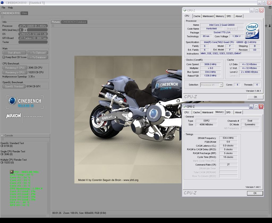Click the Cinebench sphere icon in the title bar
The width and height of the screenshot is (272, 223).
tap(2, 3)
